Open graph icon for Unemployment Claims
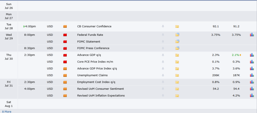This screenshot has height=113, width=257. click(252, 75)
